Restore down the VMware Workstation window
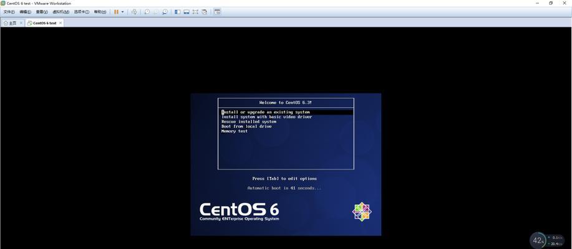 tap(550, 3)
